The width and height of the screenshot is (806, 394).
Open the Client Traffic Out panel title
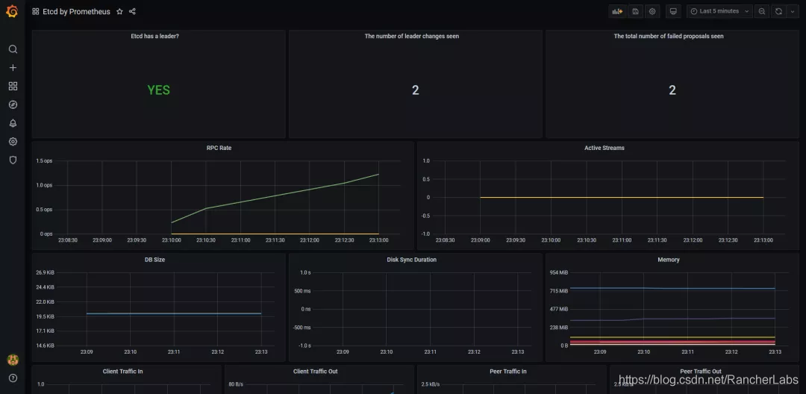point(316,372)
